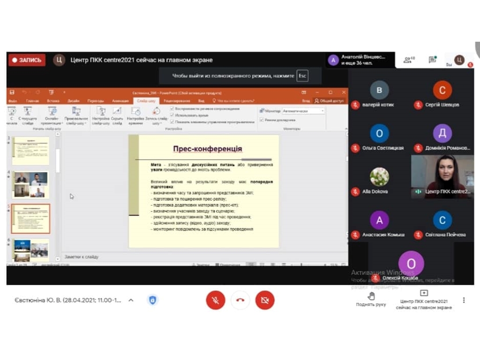Viewport: 480px width, 360px height.
Task: Open Онлайн-презентация dropdown
Action: point(52,116)
